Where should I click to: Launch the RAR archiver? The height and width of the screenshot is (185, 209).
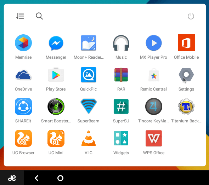121,75
